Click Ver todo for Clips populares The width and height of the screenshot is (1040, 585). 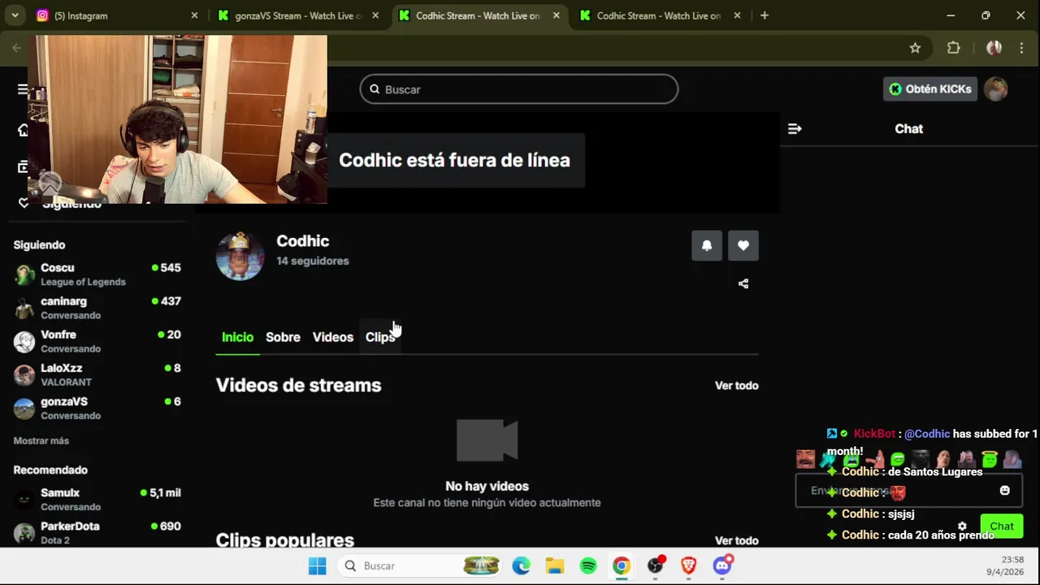(x=737, y=540)
